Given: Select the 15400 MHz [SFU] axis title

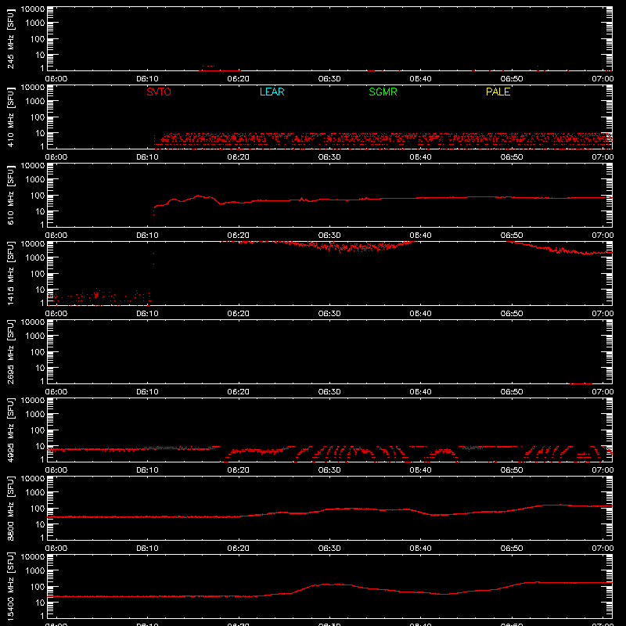Looking at the screenshot, I should tap(10, 586).
